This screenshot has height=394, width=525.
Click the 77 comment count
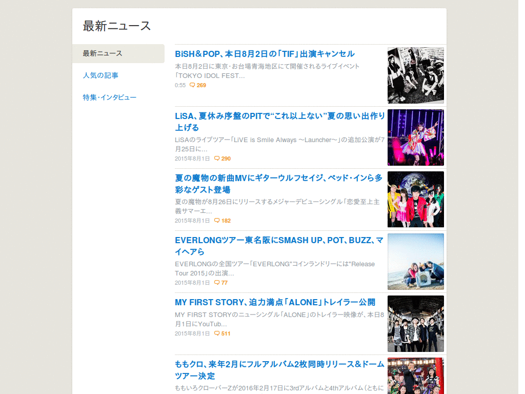pyautogui.click(x=225, y=283)
